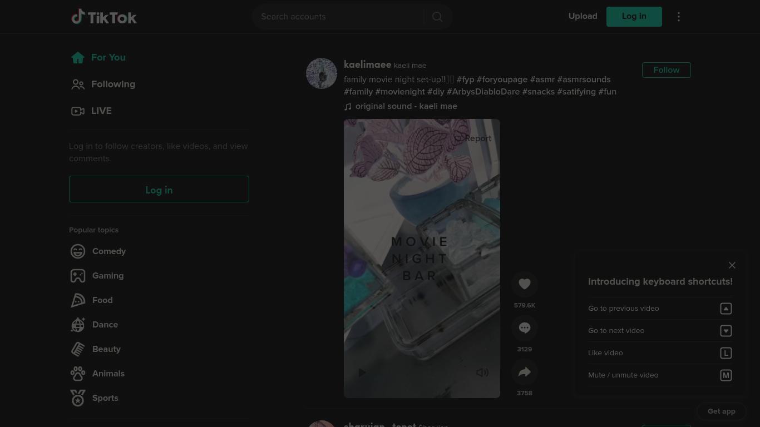The image size is (760, 427).
Task: Click the M key icon for mute
Action: (726, 375)
